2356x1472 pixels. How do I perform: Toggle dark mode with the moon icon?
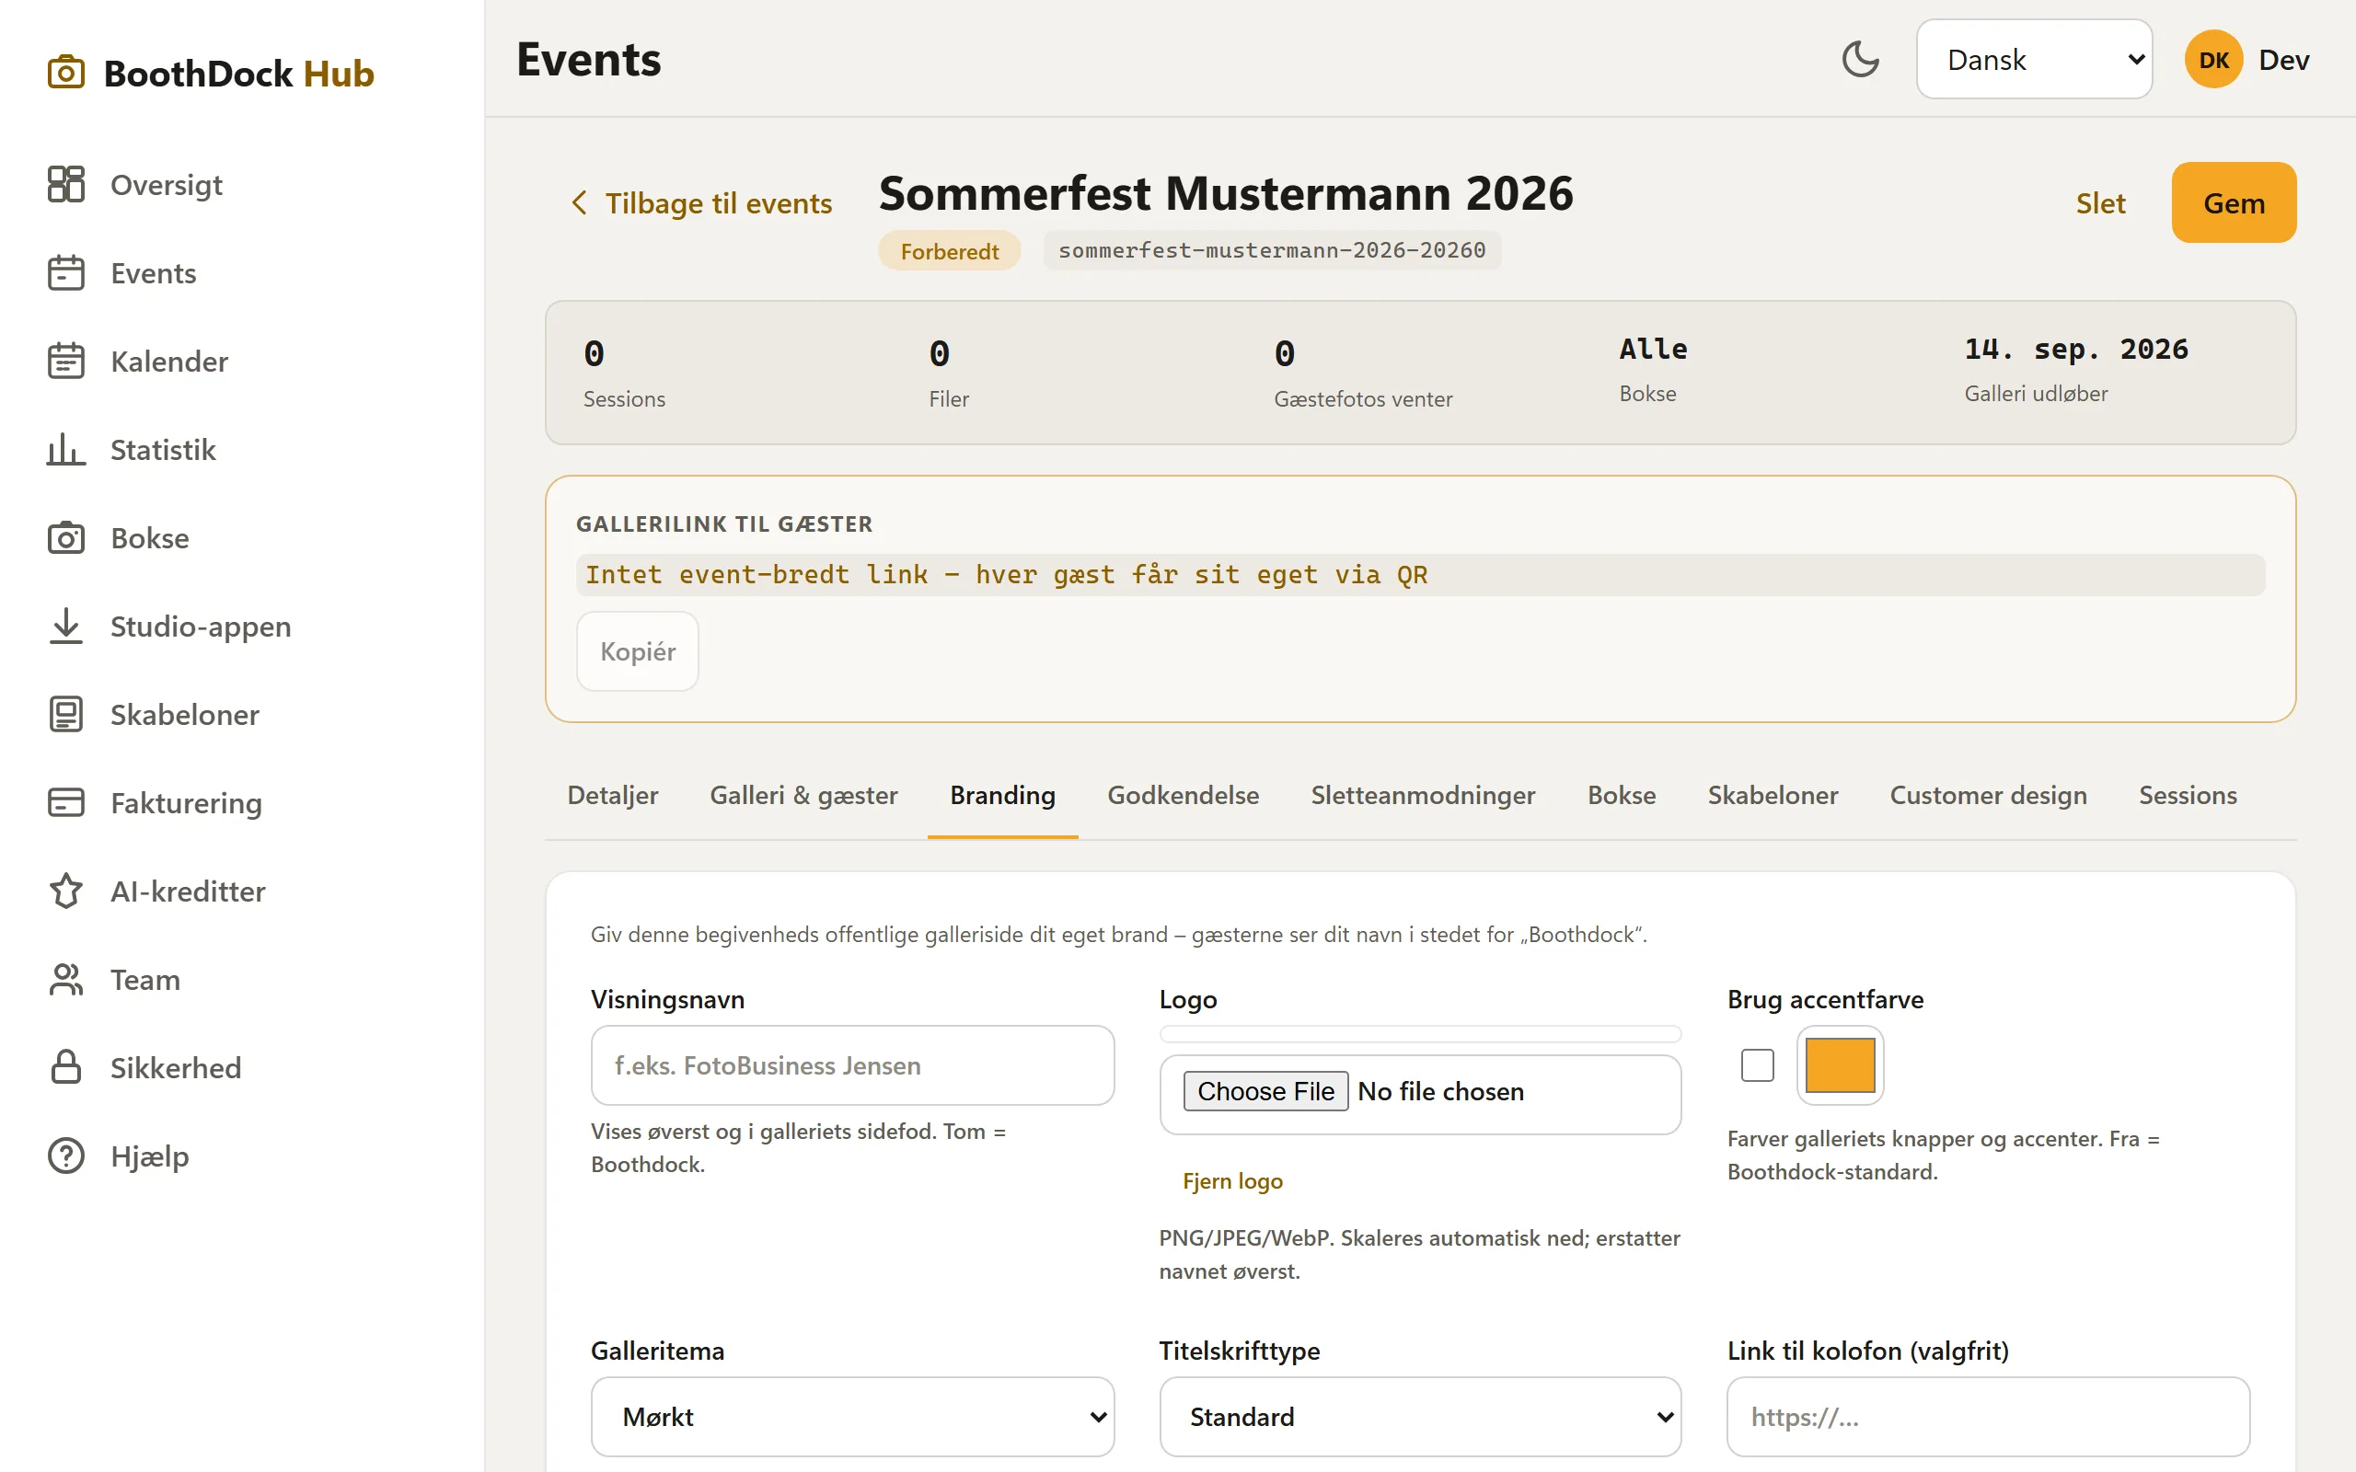click(1861, 60)
